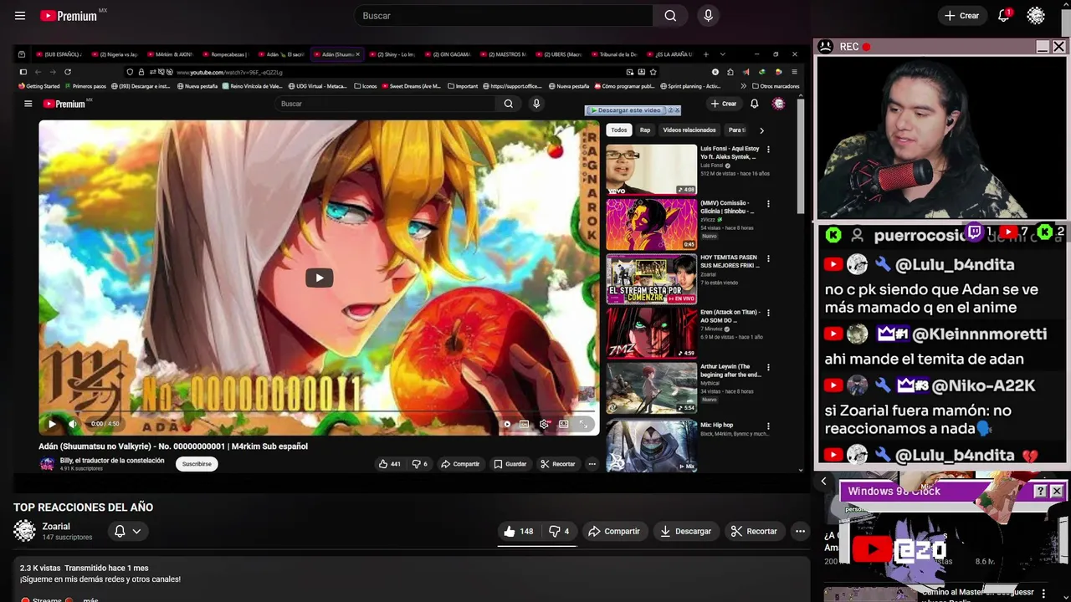The height and width of the screenshot is (602, 1071).
Task: Click inner Recortar under Adán video
Action: point(557,464)
